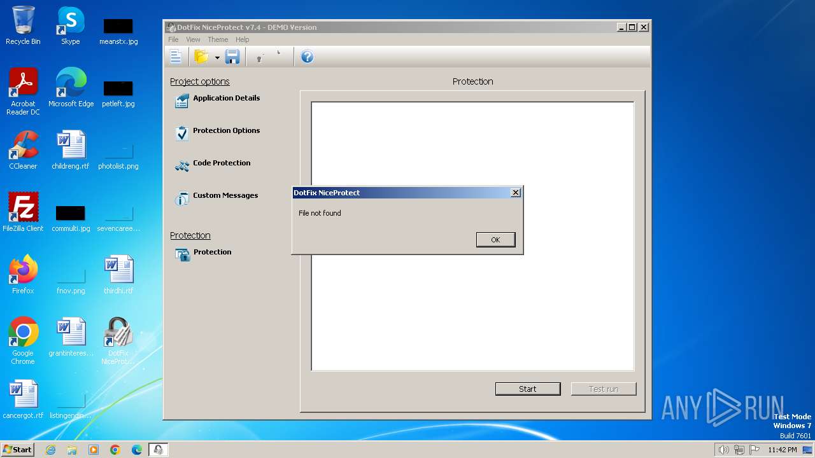
Task: Select fnov.png desktop file
Action: pyautogui.click(x=71, y=280)
